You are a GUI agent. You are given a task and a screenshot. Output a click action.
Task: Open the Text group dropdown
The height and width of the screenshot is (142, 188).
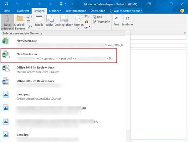click(x=116, y=22)
